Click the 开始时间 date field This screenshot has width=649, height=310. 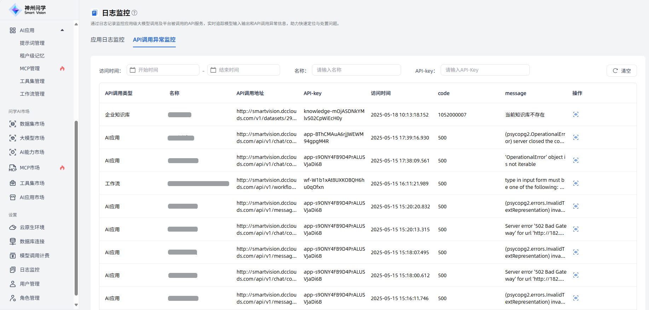pos(163,70)
